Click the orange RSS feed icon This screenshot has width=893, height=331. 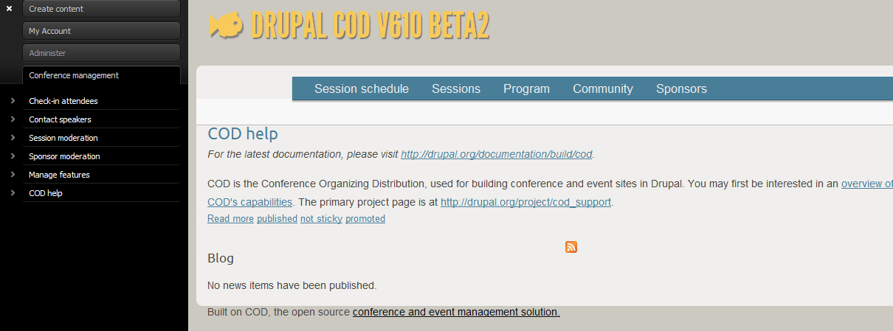pyautogui.click(x=571, y=247)
